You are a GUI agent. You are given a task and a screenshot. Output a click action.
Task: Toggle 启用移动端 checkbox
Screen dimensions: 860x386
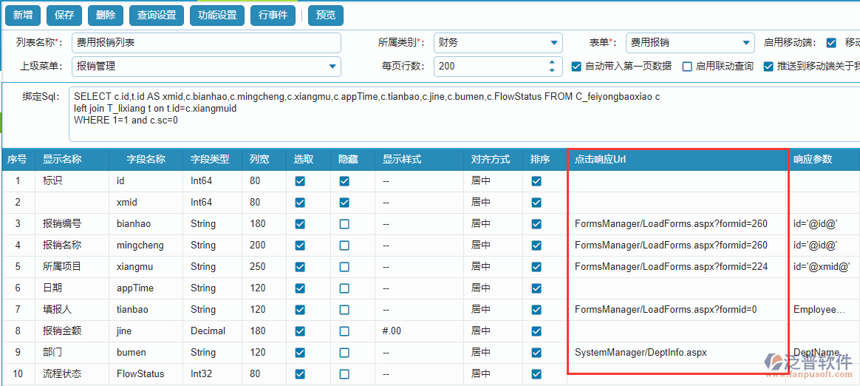831,43
